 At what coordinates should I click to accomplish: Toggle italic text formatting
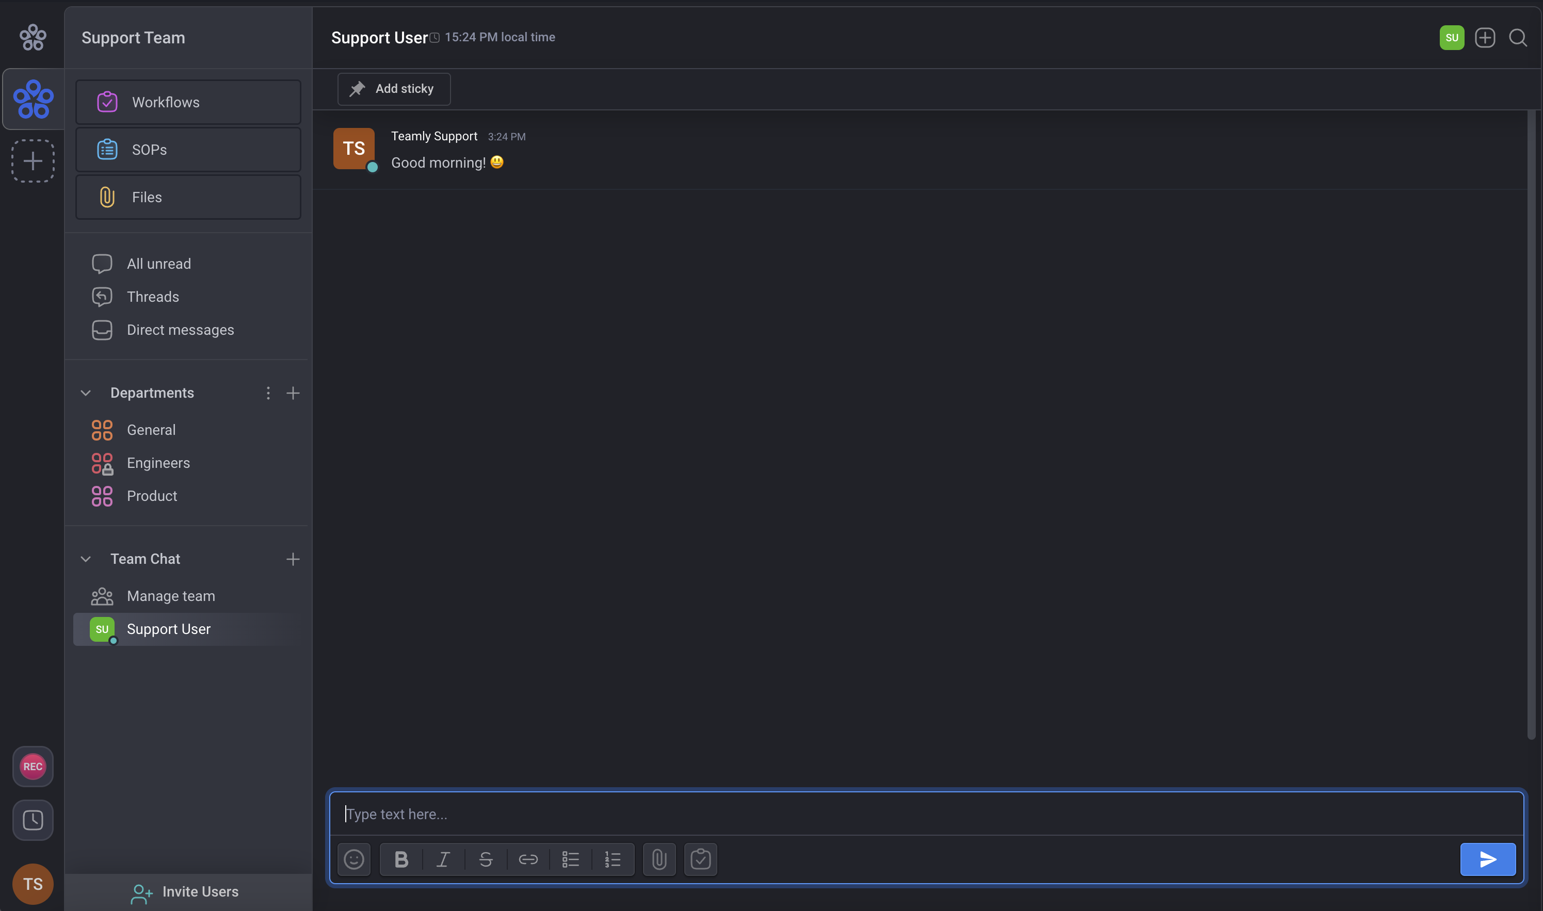point(443,859)
